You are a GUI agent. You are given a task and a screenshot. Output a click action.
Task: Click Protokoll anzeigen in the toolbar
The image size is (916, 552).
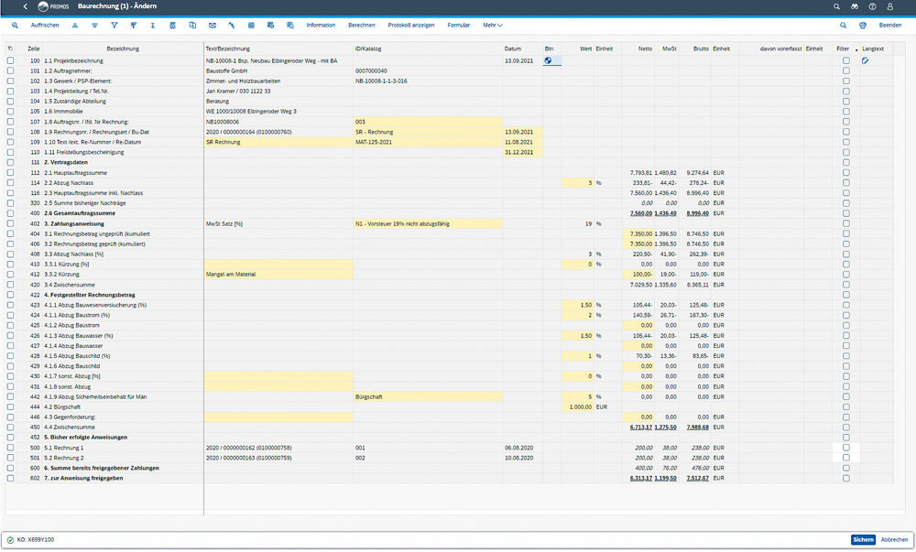tap(410, 26)
